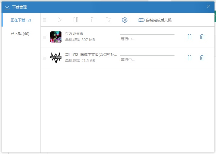Tick the select-all checkbox in toolbar
216x154 pixels.
pyautogui.click(x=45, y=20)
